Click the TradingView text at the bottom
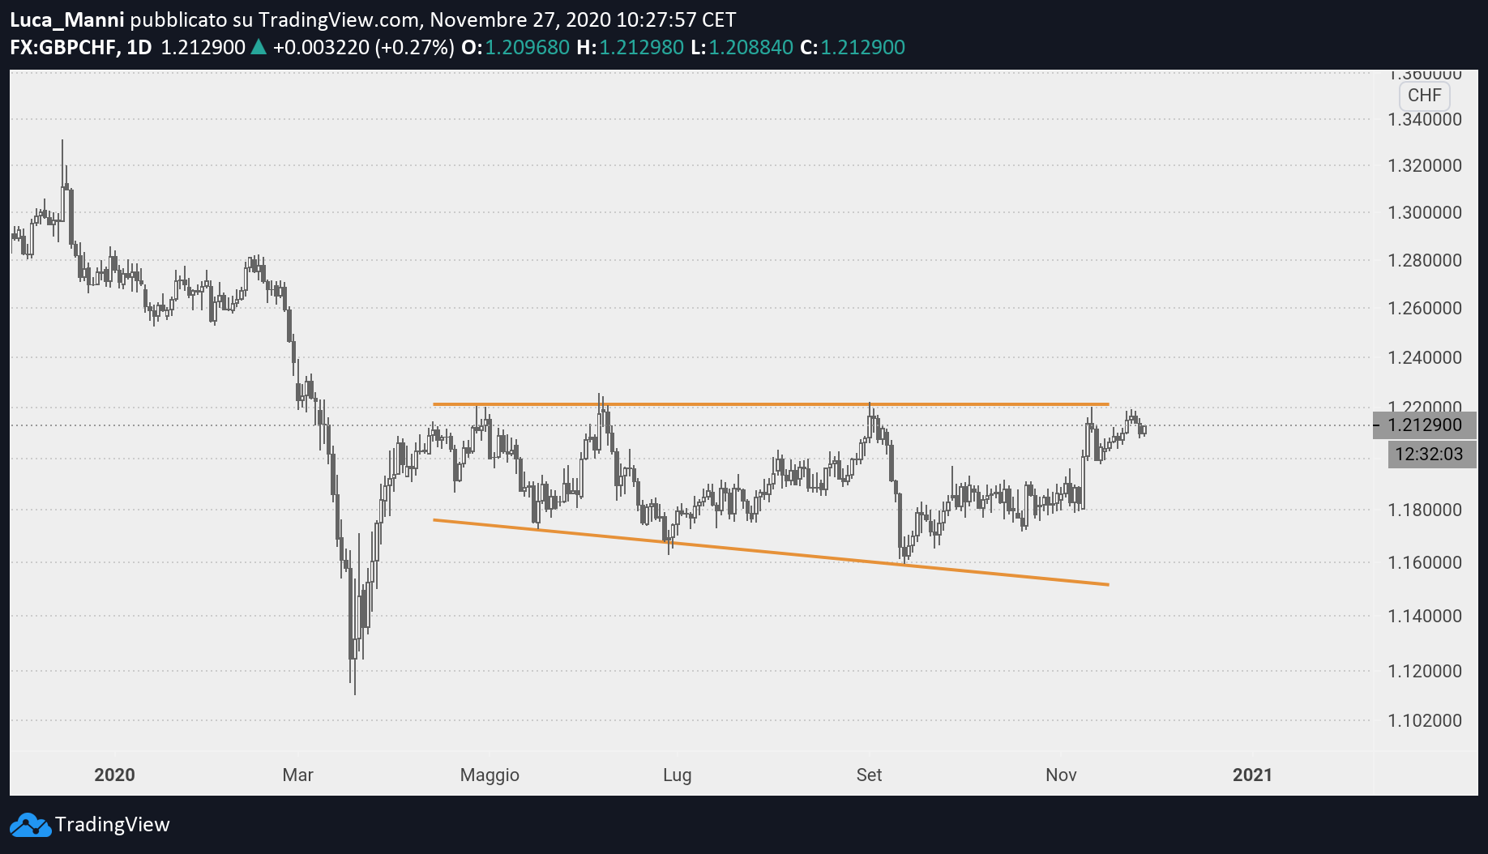1488x854 pixels. (x=113, y=825)
